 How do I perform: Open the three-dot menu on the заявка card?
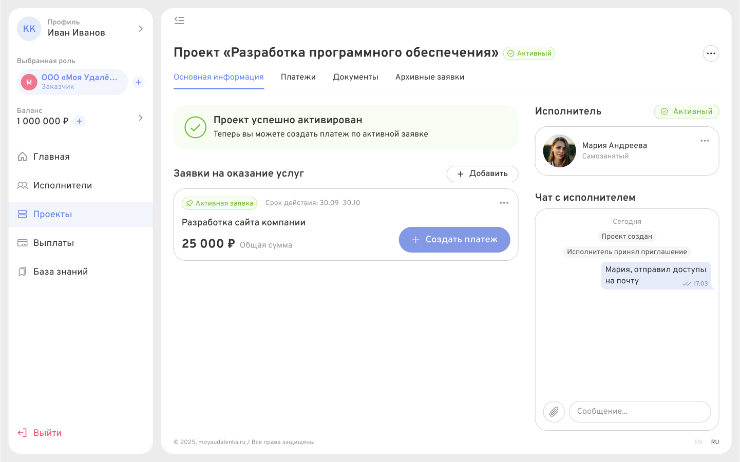(504, 203)
